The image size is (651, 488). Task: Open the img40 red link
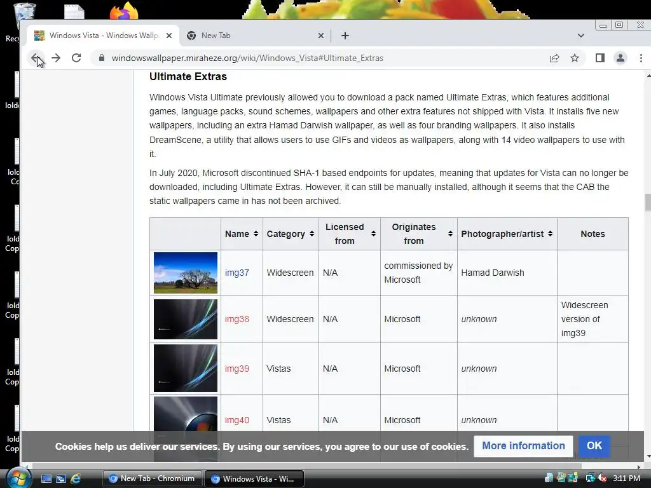[x=237, y=421]
